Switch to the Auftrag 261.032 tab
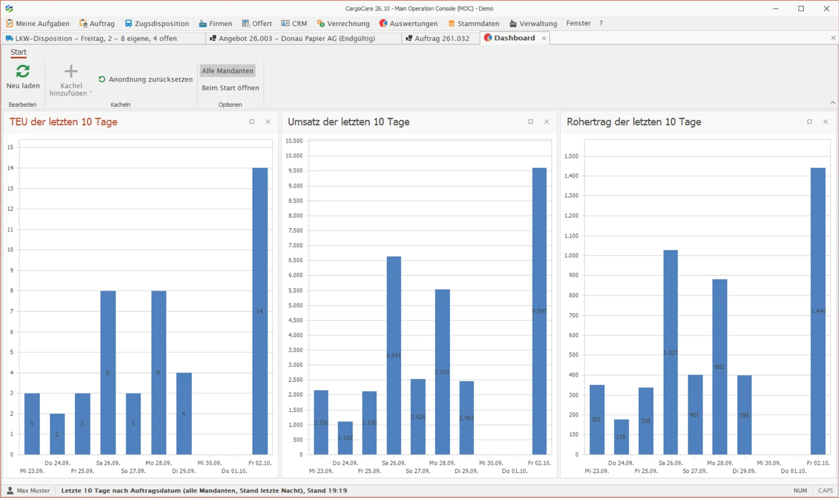 442,38
